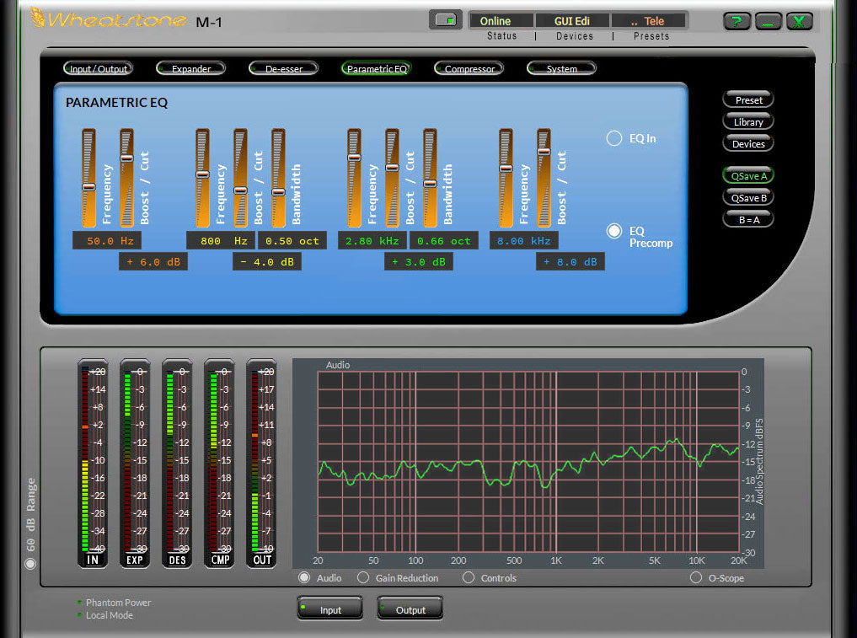Screen dimensions: 857x638
Task: Click the 2.80 kHz frequency value field
Action: point(372,240)
